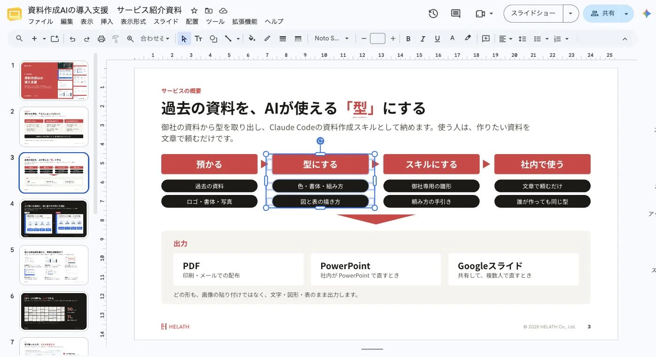Screen dimensions: 656x357
Task: Click the Gemini sparkle icon
Action: point(647,14)
